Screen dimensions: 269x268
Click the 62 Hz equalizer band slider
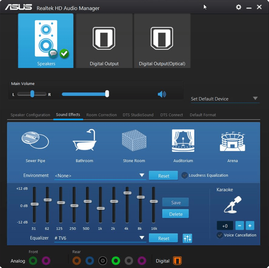(48, 200)
